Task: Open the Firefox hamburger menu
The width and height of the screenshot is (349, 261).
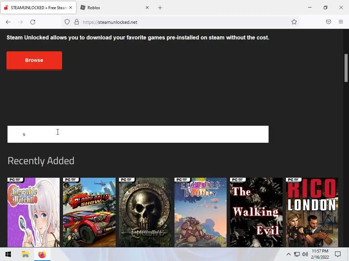Action: [341, 22]
